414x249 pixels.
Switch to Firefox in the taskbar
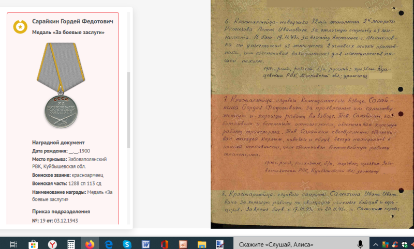point(90,244)
